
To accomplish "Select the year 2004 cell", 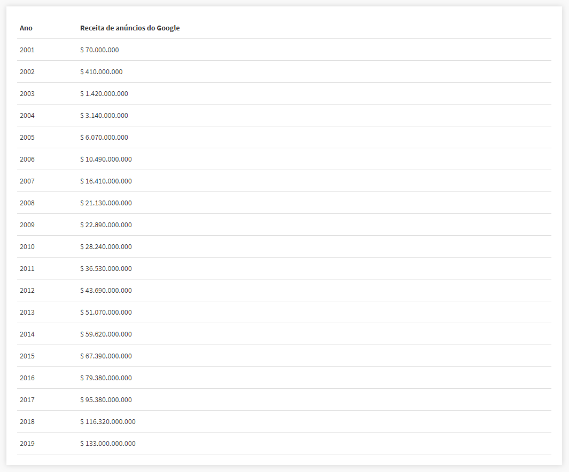I will [27, 116].
